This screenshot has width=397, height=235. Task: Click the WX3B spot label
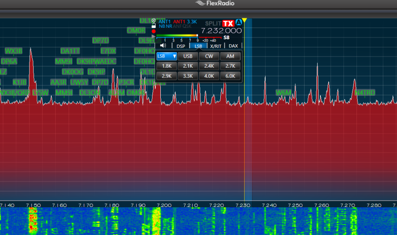(13, 51)
